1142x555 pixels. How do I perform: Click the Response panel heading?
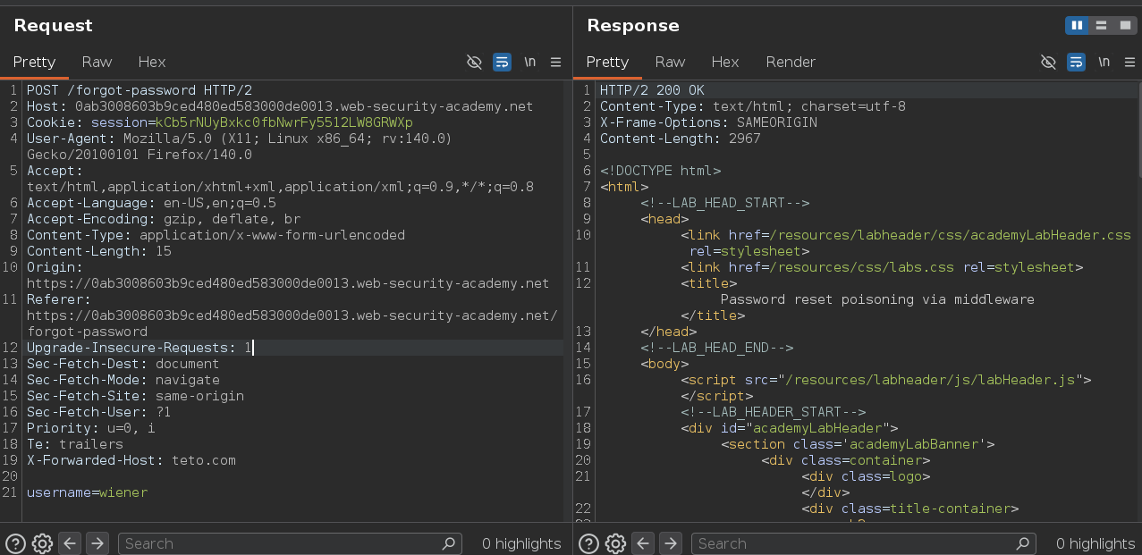(x=633, y=25)
